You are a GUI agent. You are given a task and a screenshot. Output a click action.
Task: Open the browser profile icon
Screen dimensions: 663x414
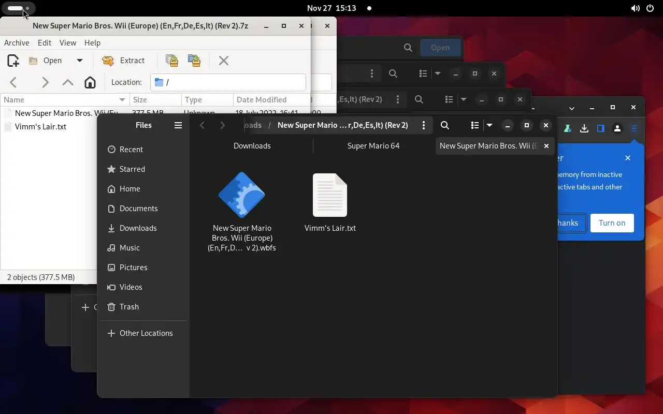coord(617,128)
